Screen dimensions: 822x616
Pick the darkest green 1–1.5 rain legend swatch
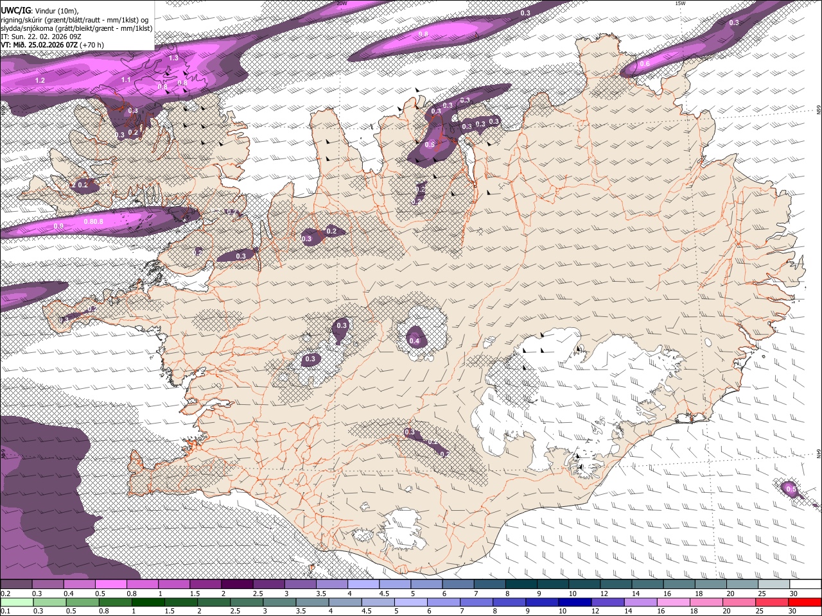[x=148, y=603]
